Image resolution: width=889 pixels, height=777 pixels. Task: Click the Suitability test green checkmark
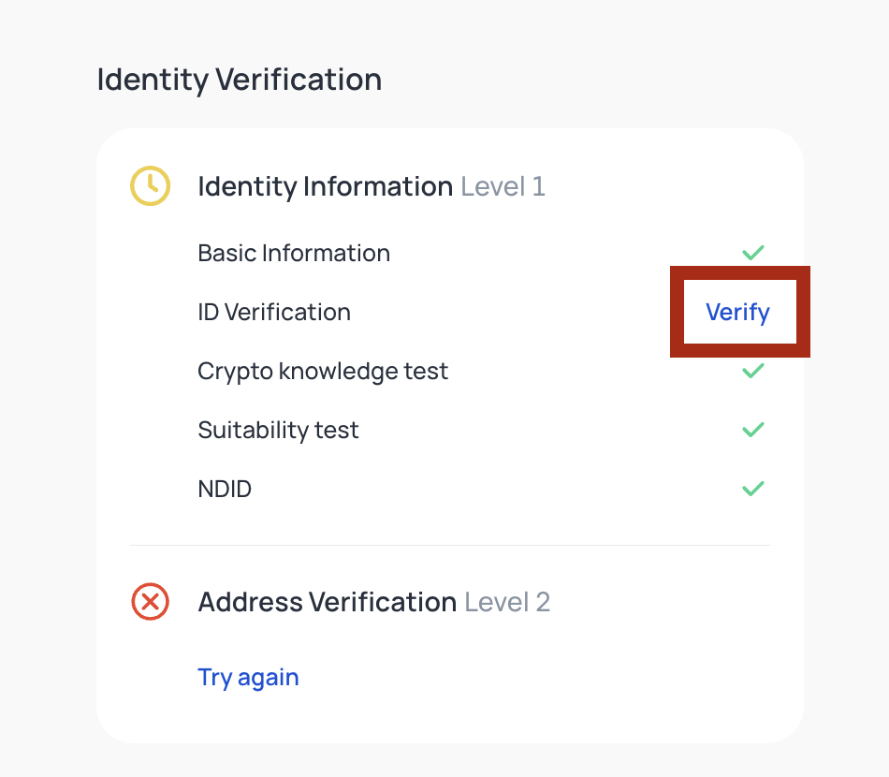click(x=752, y=430)
